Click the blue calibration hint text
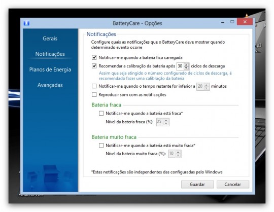This screenshot has width=274, height=212. pyautogui.click(x=165, y=76)
